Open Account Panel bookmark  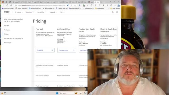[35, 8]
